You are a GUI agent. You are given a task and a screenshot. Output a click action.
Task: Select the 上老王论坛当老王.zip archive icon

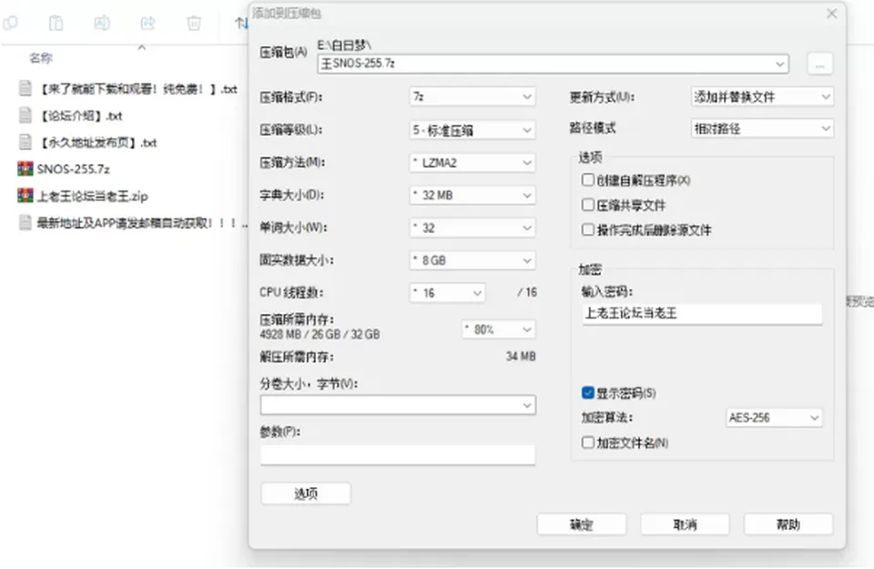pos(25,196)
